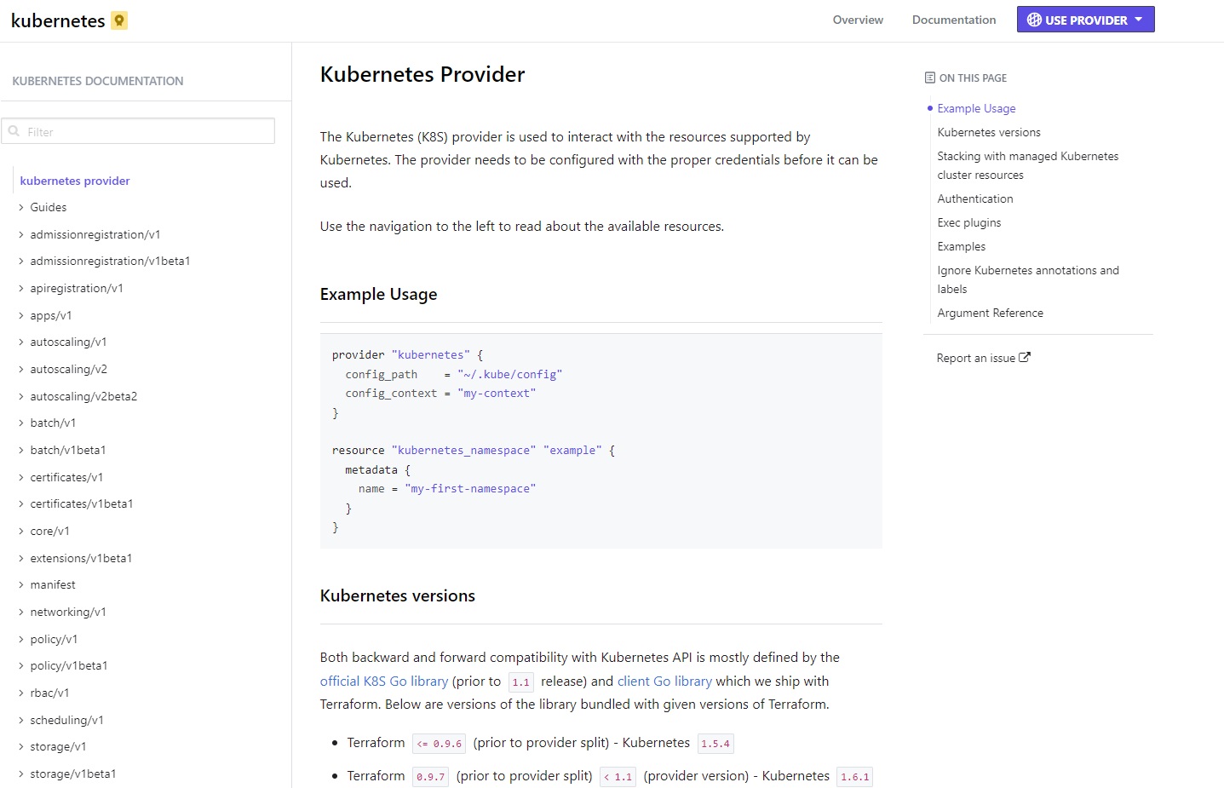Expand policy/v1beta1 group
The image size is (1224, 788).
point(21,665)
